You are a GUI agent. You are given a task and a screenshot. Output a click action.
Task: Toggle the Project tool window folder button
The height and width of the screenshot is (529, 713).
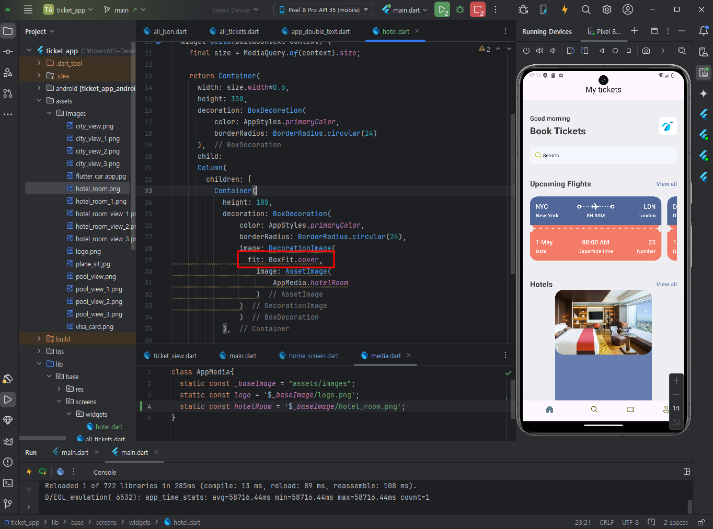click(x=8, y=31)
